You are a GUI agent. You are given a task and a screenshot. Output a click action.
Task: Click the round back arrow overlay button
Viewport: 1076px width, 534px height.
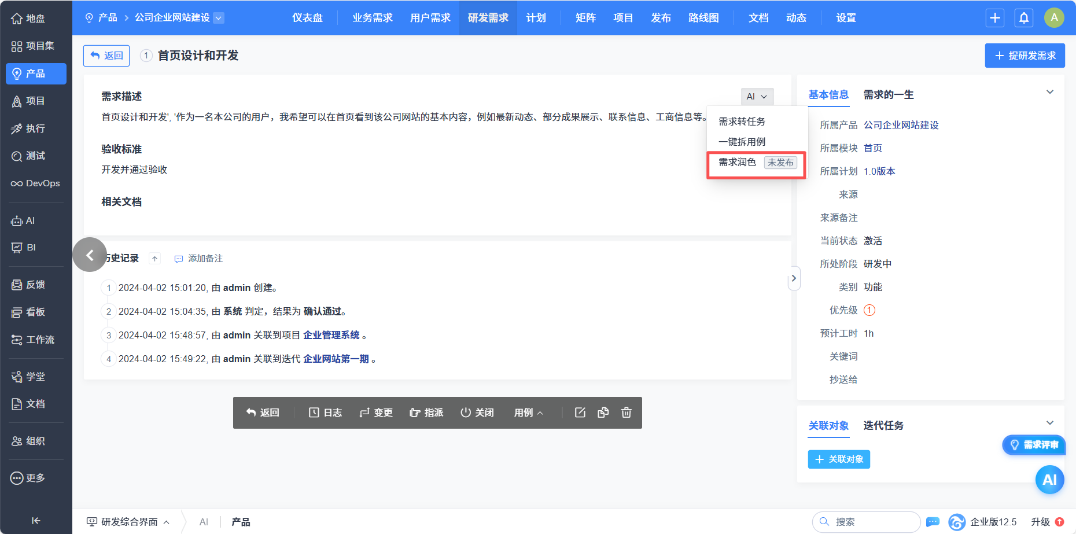(x=90, y=255)
